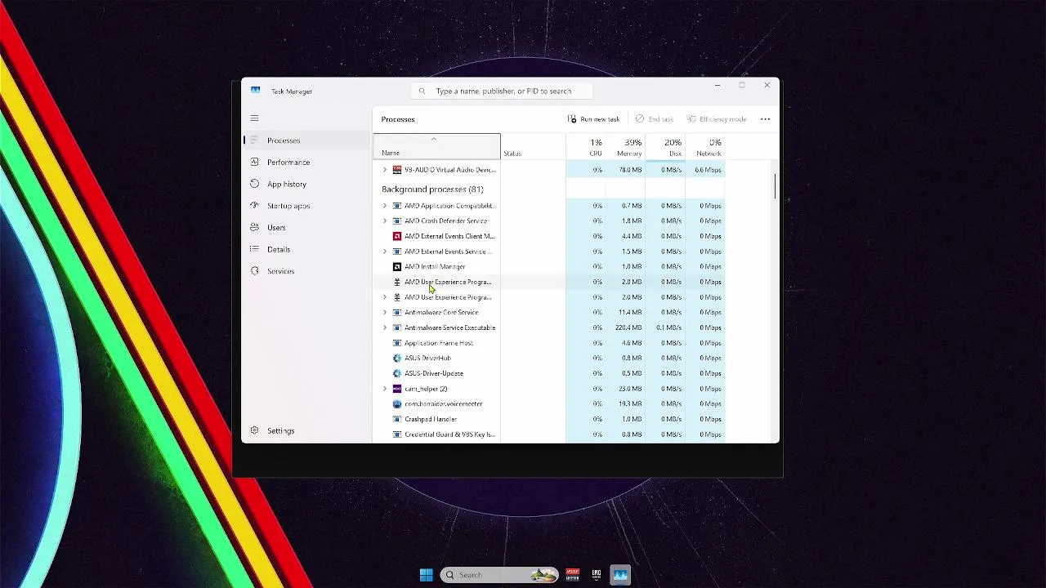
Task: Open the Windows Start menu
Action: point(426,575)
